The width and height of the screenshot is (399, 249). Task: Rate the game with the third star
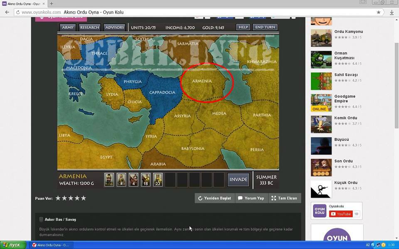click(x=71, y=198)
